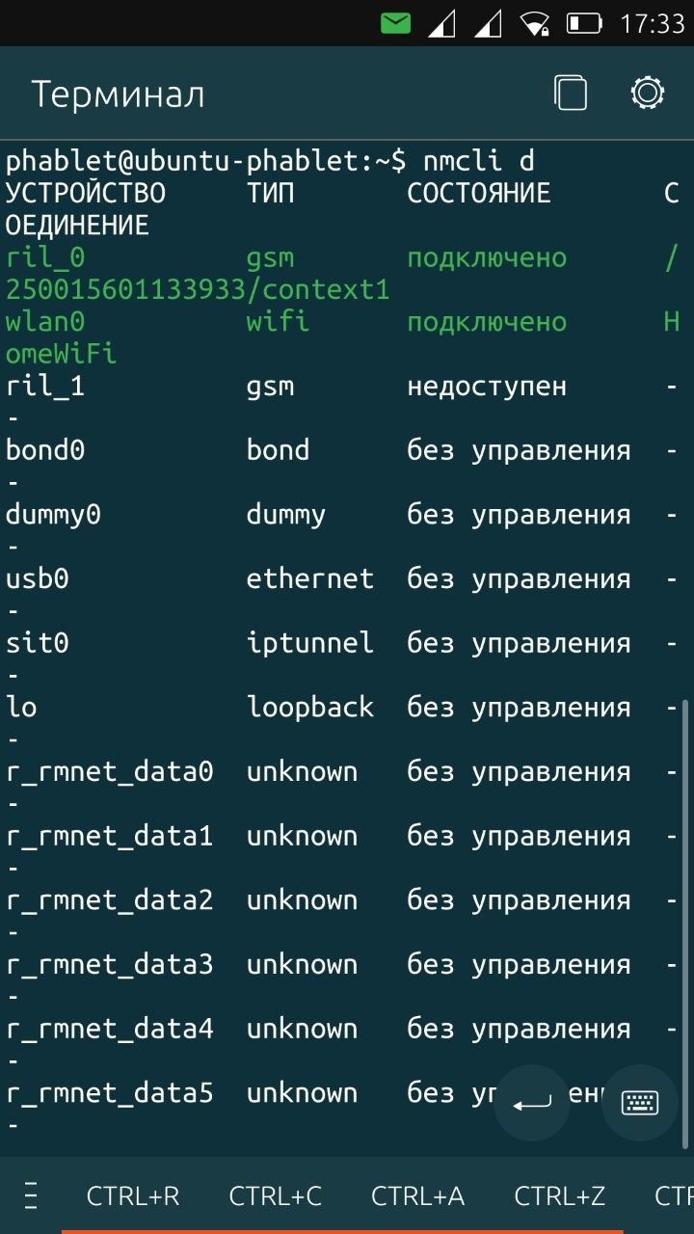Click the usb0 ethernet row
This screenshot has height=1234, width=694.
(343, 595)
